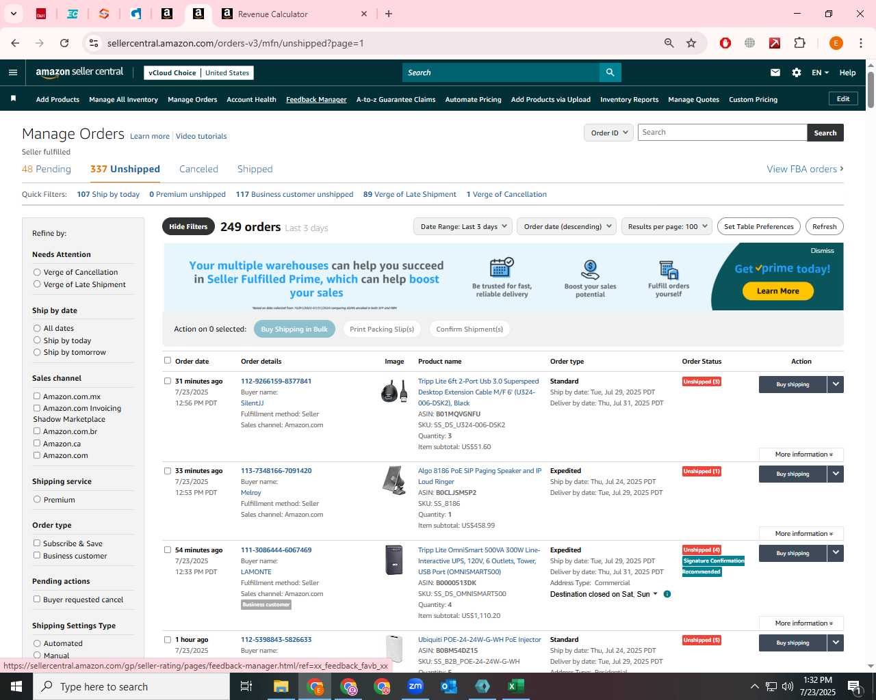Screen dimensions: 876x700
Task: Click the Adobe Acrobat extension icon
Action: 775,43
